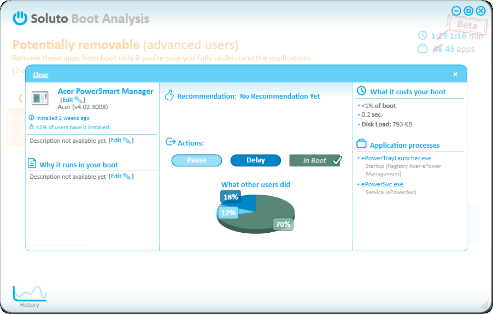Pause Acer PowerSmart Manager from boot
This screenshot has width=493, height=314.
[197, 160]
